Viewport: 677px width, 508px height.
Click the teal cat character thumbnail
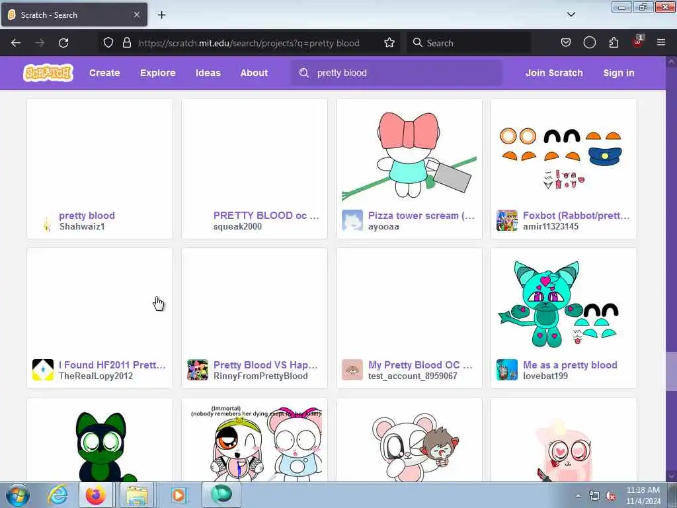click(x=564, y=303)
